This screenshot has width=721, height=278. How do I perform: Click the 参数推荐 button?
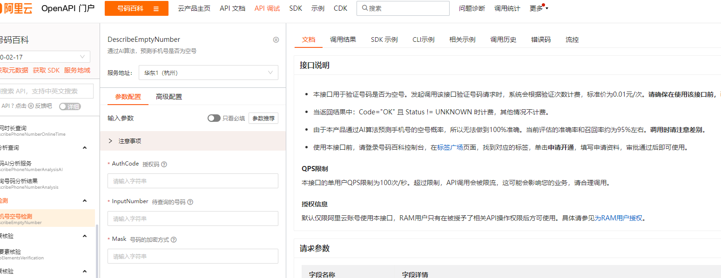pyautogui.click(x=263, y=118)
